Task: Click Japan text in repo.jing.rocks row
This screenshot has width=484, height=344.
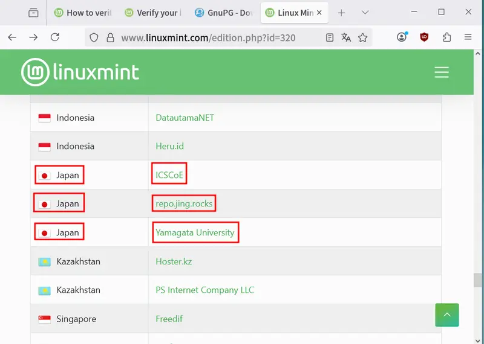Action: [68, 203]
